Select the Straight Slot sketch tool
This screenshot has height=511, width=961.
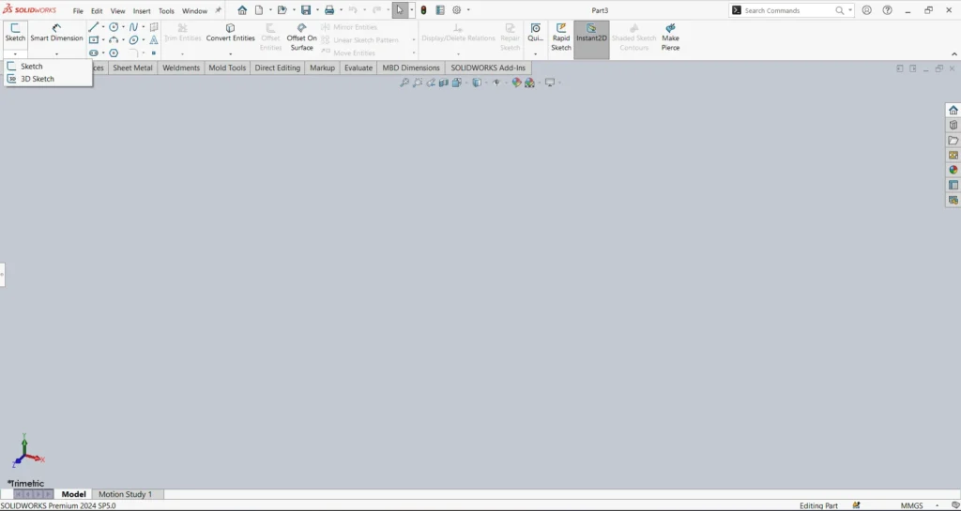pos(94,53)
